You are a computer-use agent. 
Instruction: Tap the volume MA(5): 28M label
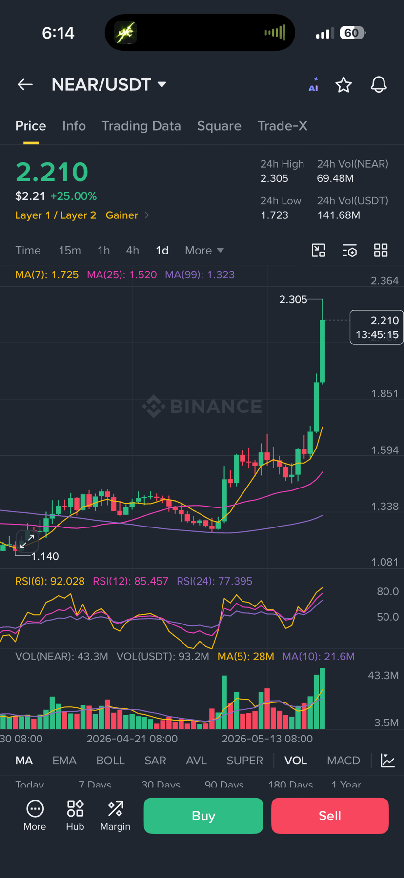[246, 656]
